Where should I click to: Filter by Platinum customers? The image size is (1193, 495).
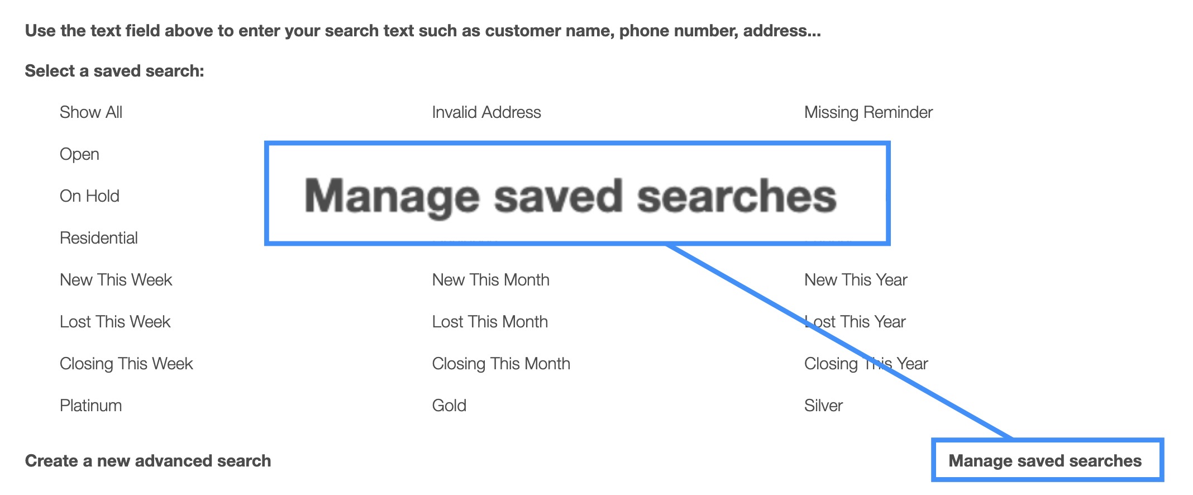(90, 406)
